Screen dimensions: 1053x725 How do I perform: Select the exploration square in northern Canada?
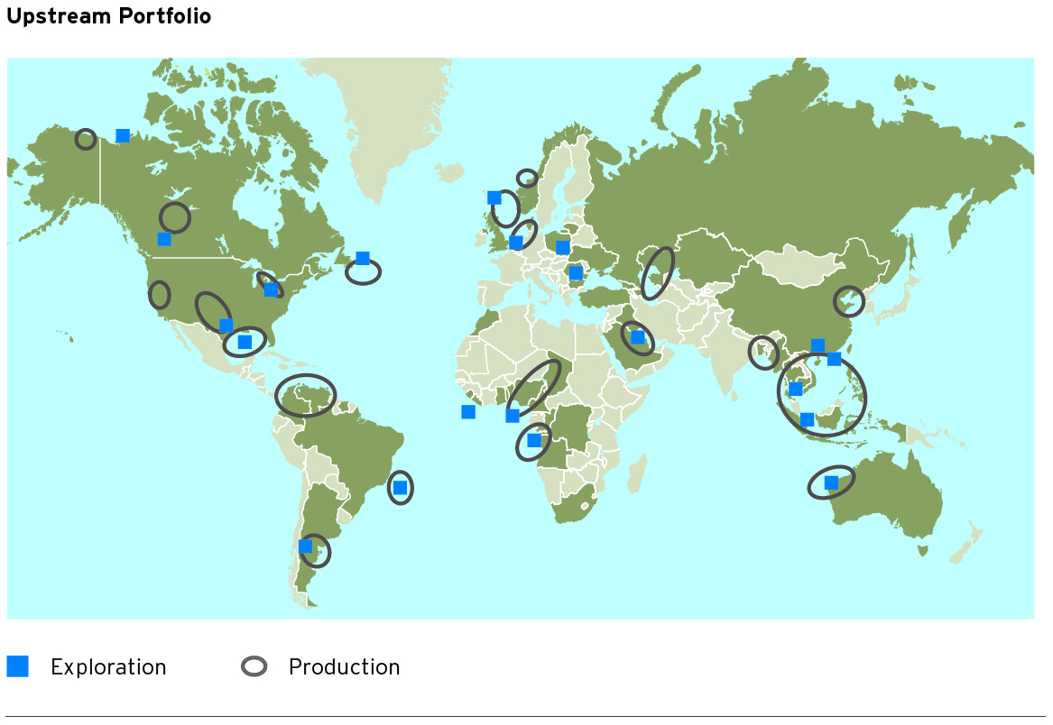coord(123,136)
